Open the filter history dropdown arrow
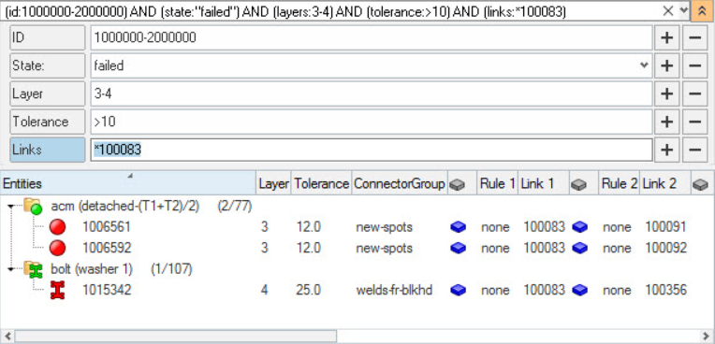Viewport: 715px width, 344px height. coord(683,11)
